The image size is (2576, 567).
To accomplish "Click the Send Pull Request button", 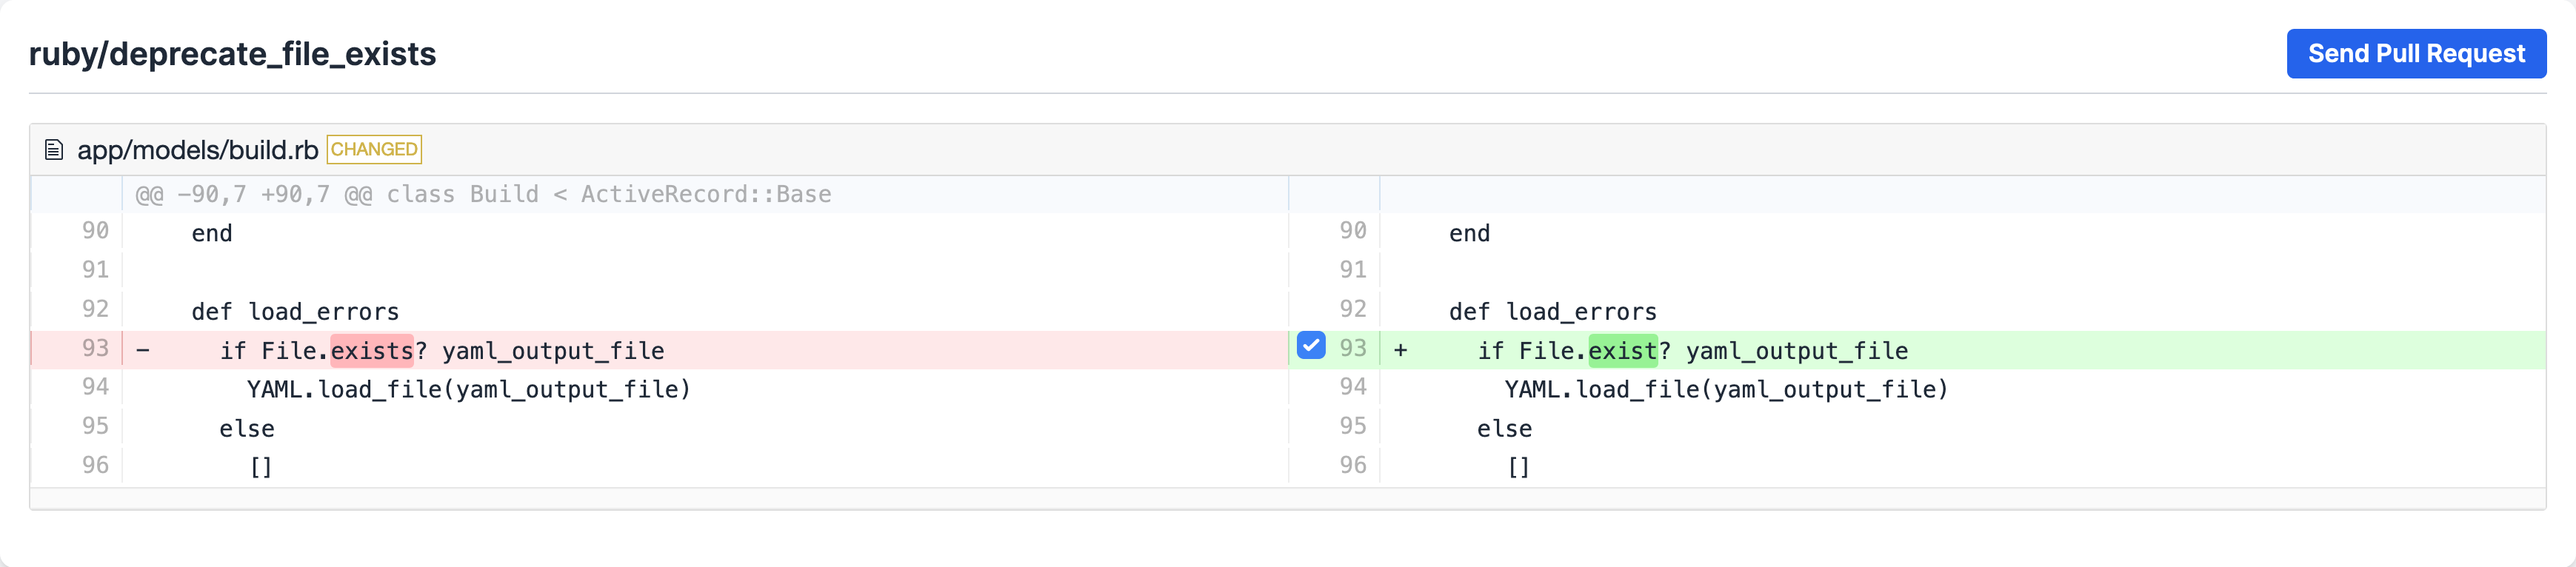I will click(2415, 53).
